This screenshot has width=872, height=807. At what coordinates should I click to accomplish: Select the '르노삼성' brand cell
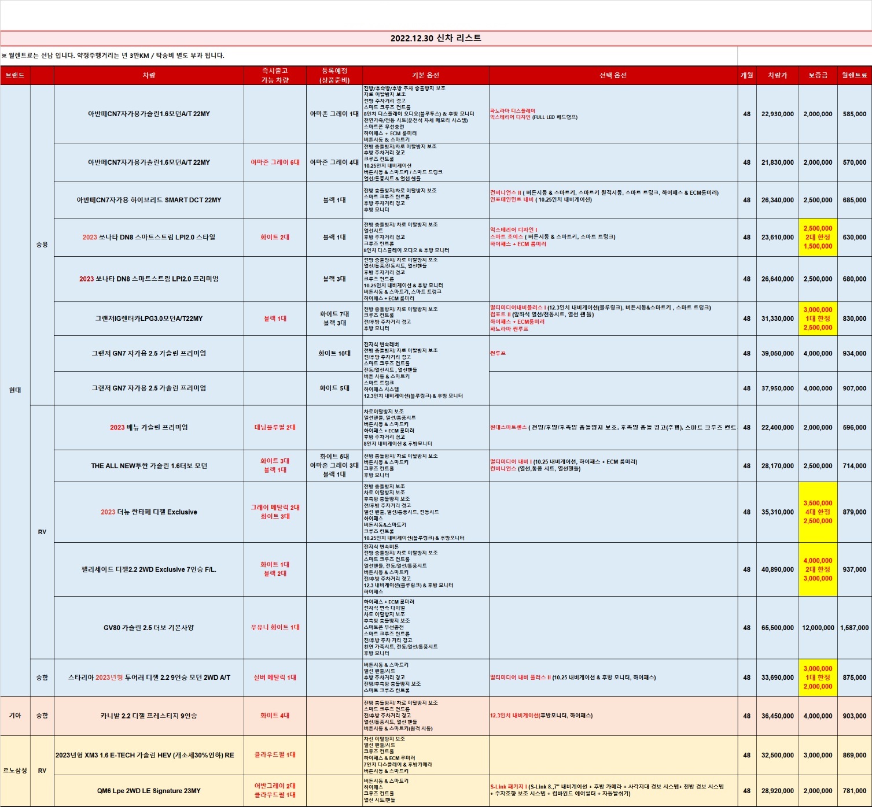pos(15,771)
